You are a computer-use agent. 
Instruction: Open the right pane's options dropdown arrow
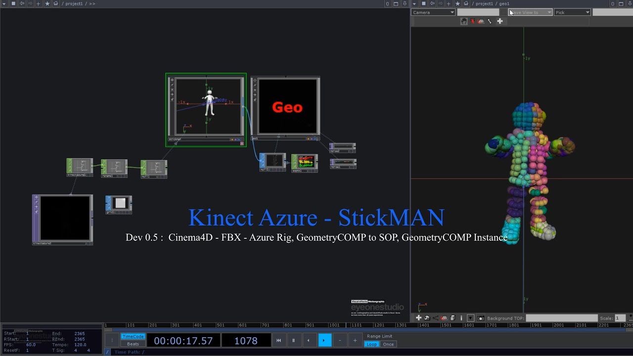415,3
